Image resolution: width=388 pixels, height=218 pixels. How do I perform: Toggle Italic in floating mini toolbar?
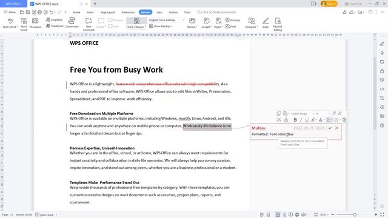pyautogui.click(x=301, y=120)
